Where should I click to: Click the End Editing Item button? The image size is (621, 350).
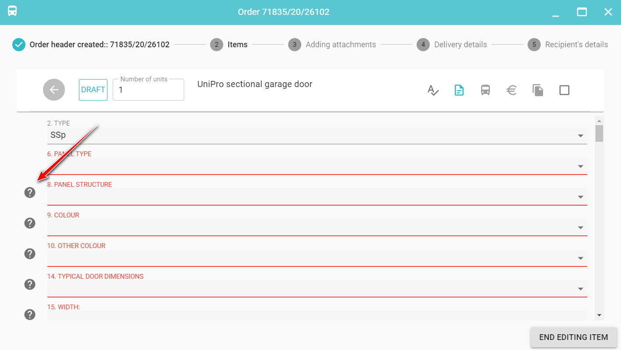(x=573, y=337)
